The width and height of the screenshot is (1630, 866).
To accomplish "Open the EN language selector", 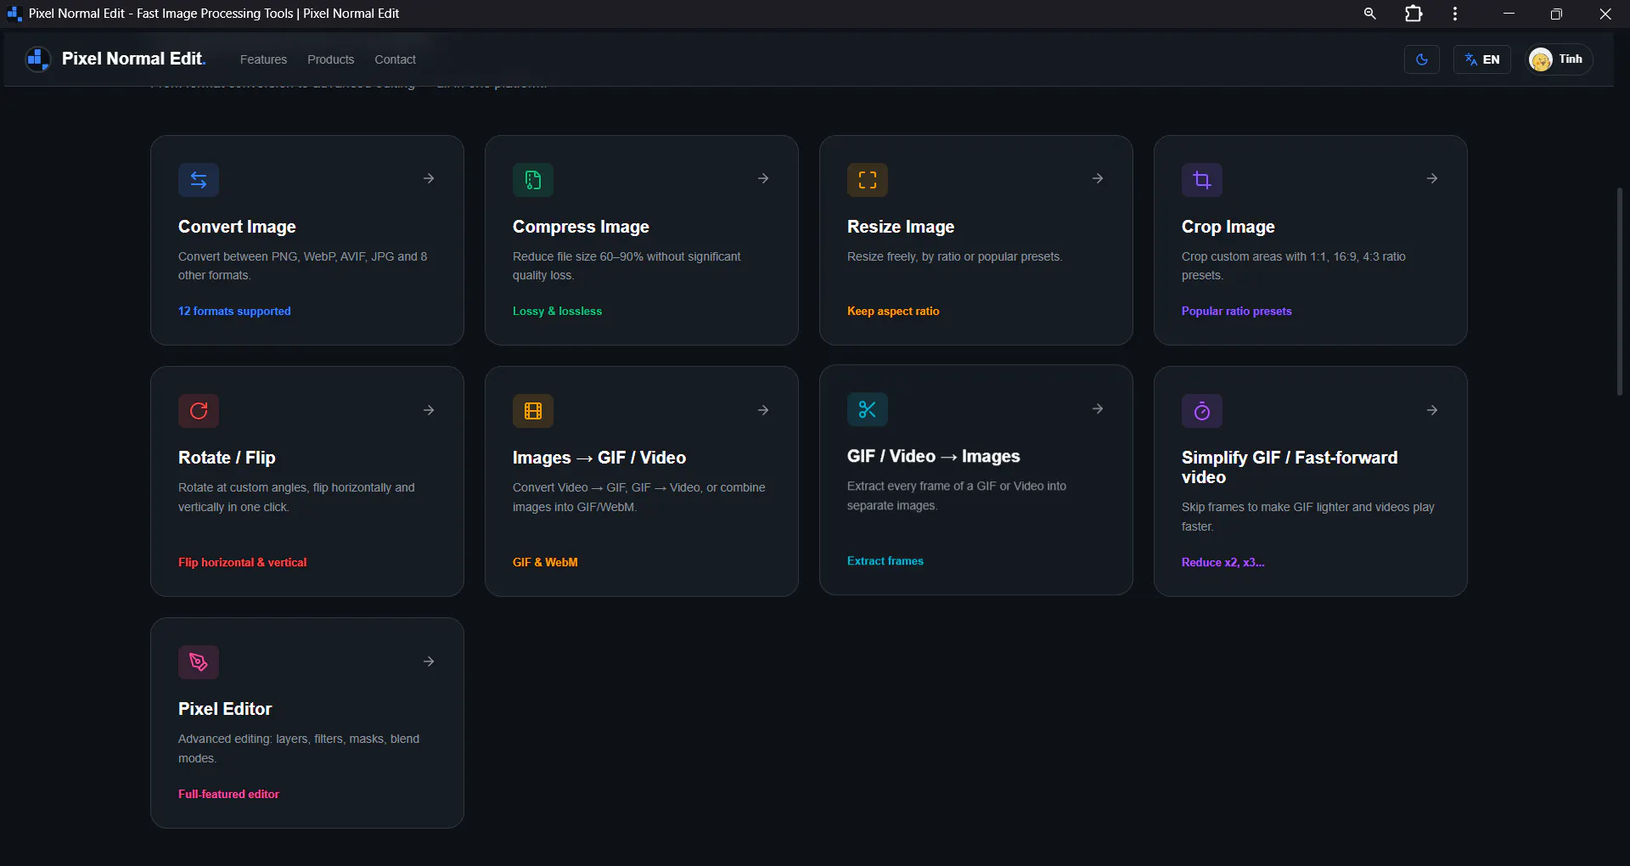I will (x=1482, y=59).
